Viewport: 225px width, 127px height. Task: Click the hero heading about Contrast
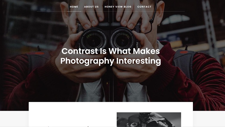[111, 56]
